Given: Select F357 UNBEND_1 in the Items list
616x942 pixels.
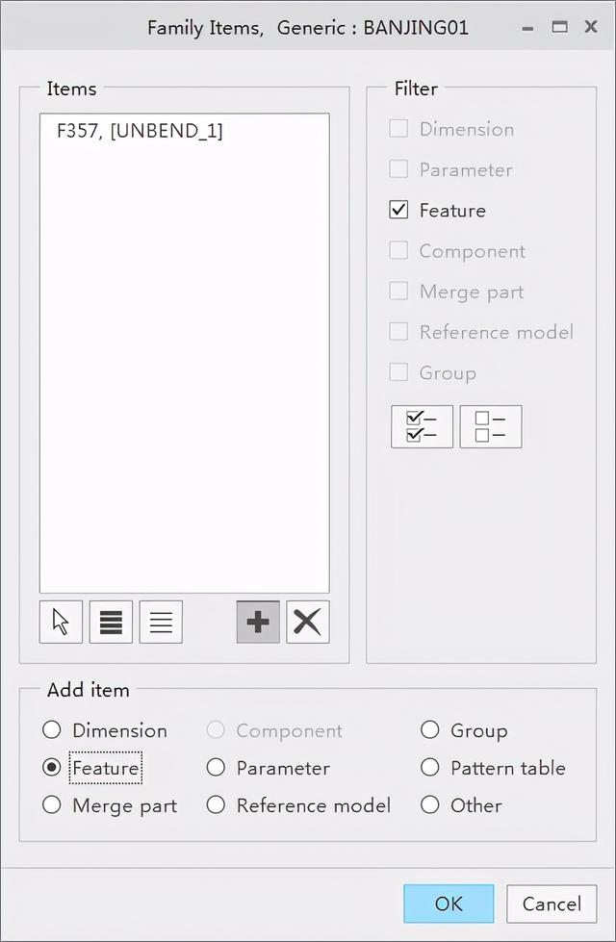Looking at the screenshot, I should coord(140,130).
